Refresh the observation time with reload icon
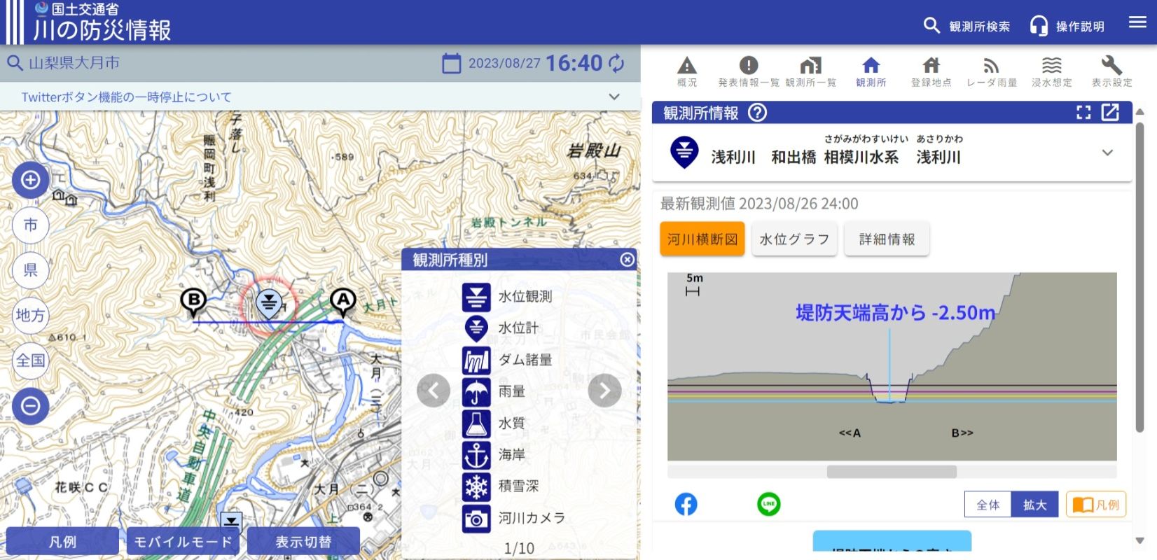This screenshot has height=560, width=1157. [x=616, y=64]
